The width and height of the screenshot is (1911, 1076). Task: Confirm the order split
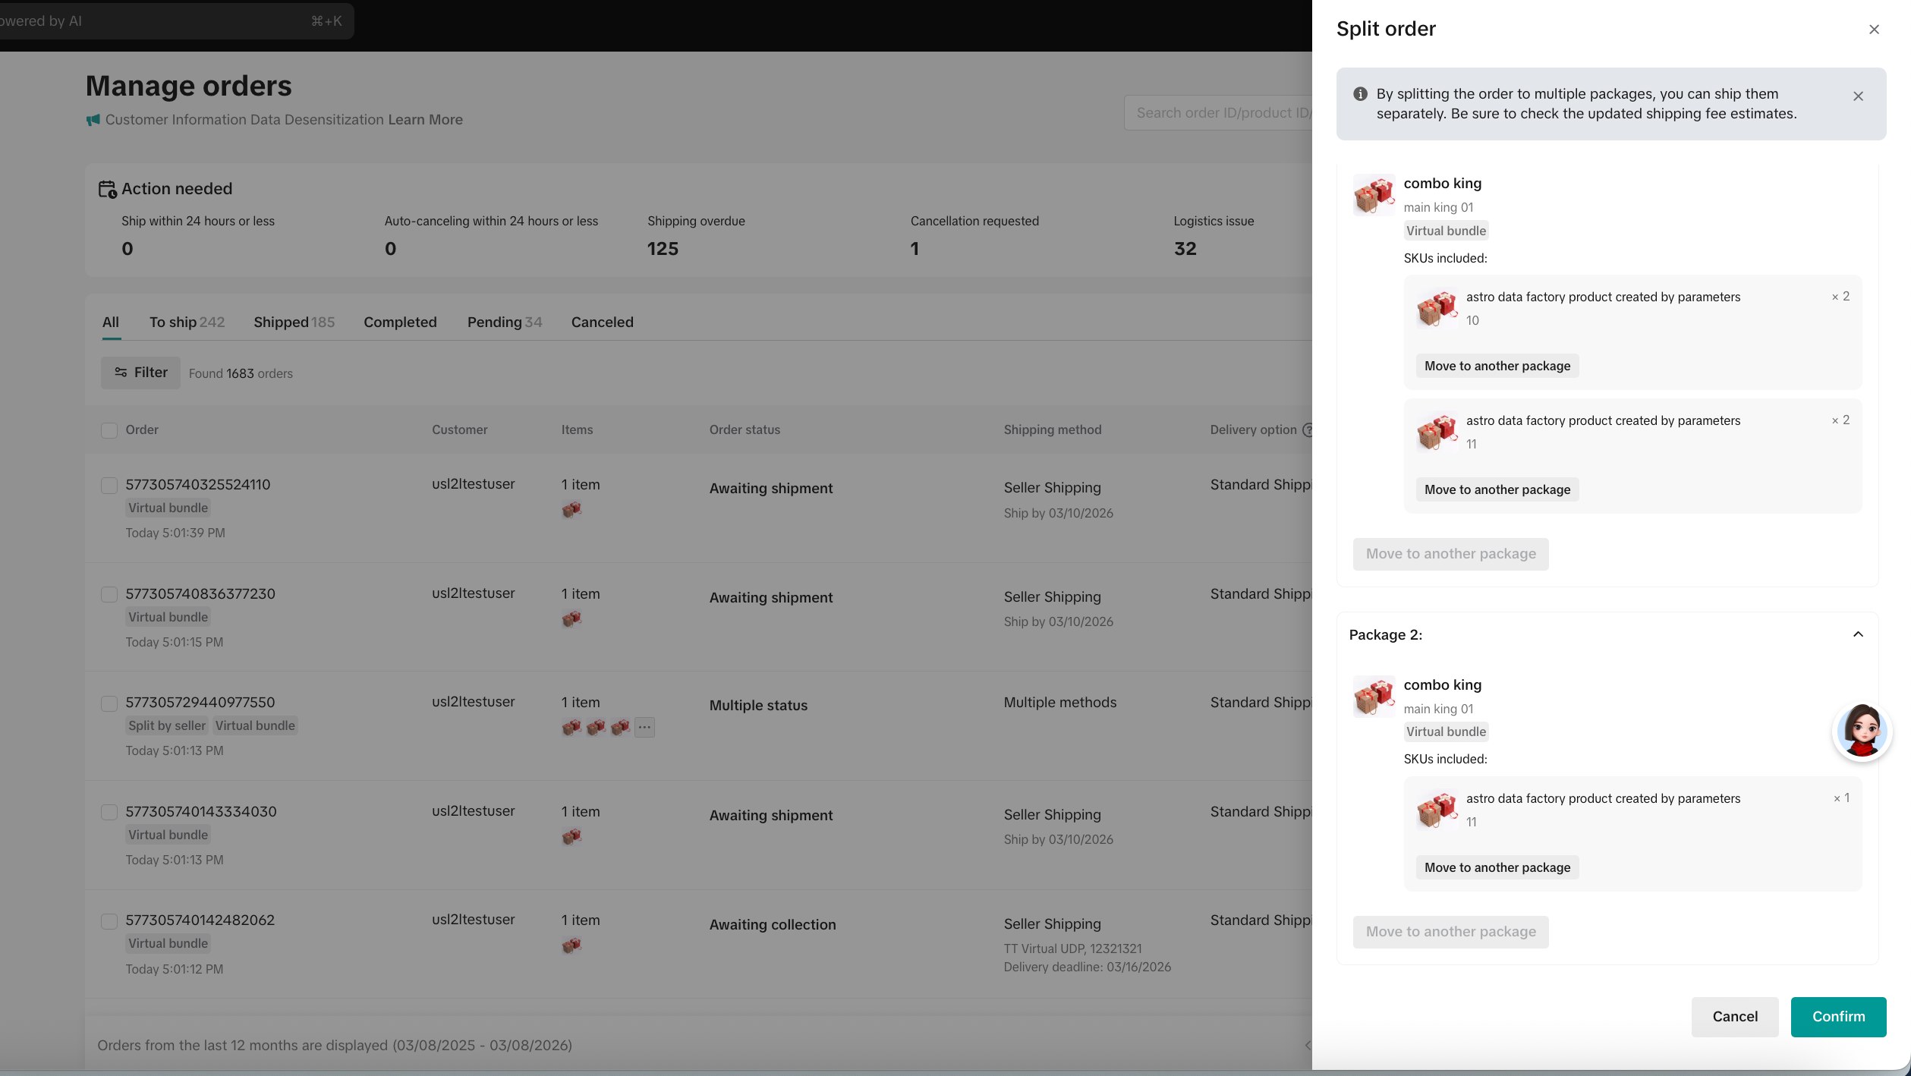pos(1837,1016)
